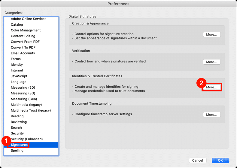This screenshot has height=168, width=237.
Task: Select Content Editing category
Action: click(23, 36)
